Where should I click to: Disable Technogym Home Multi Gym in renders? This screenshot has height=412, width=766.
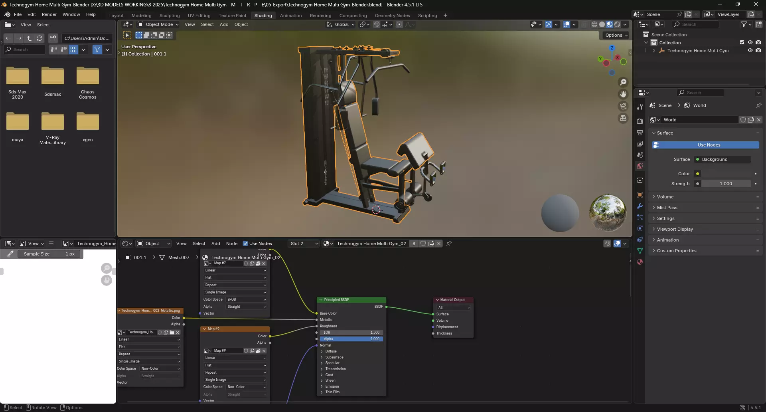coord(758,51)
